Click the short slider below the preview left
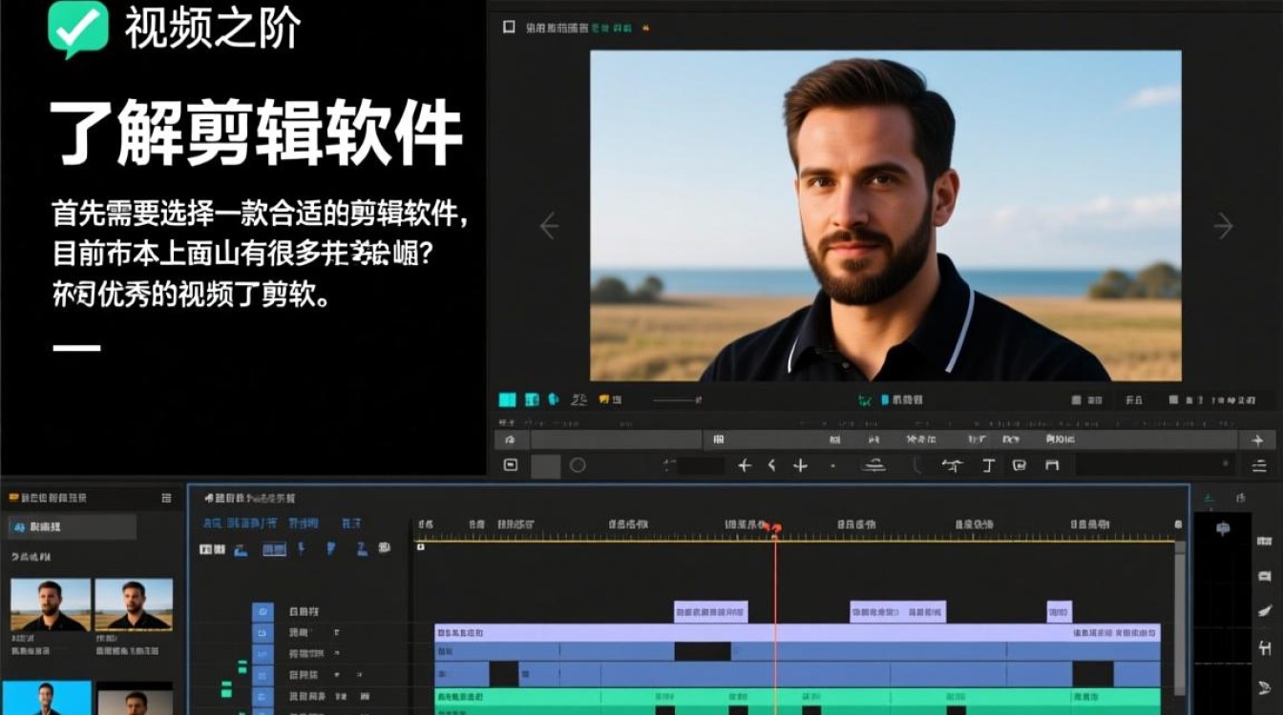Image resolution: width=1283 pixels, height=715 pixels. [676, 400]
